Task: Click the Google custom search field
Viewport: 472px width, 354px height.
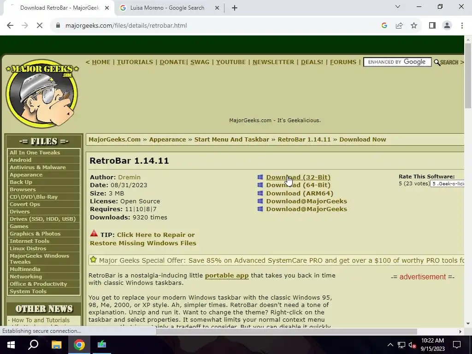Action: [x=397, y=62]
